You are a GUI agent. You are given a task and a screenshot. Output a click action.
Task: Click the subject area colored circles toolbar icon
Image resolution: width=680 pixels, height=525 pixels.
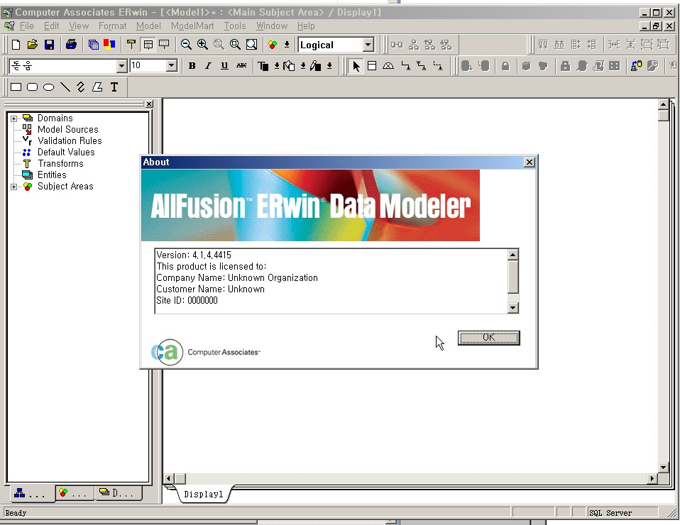(x=273, y=45)
